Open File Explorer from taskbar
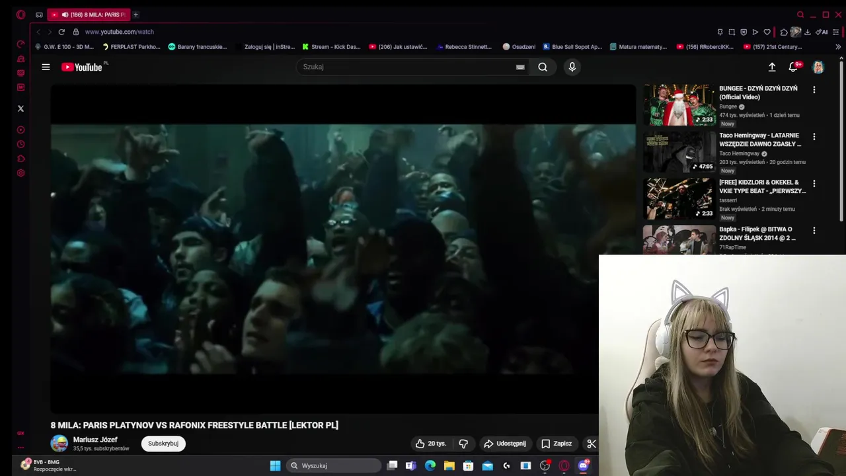This screenshot has height=476, width=846. pos(449,465)
